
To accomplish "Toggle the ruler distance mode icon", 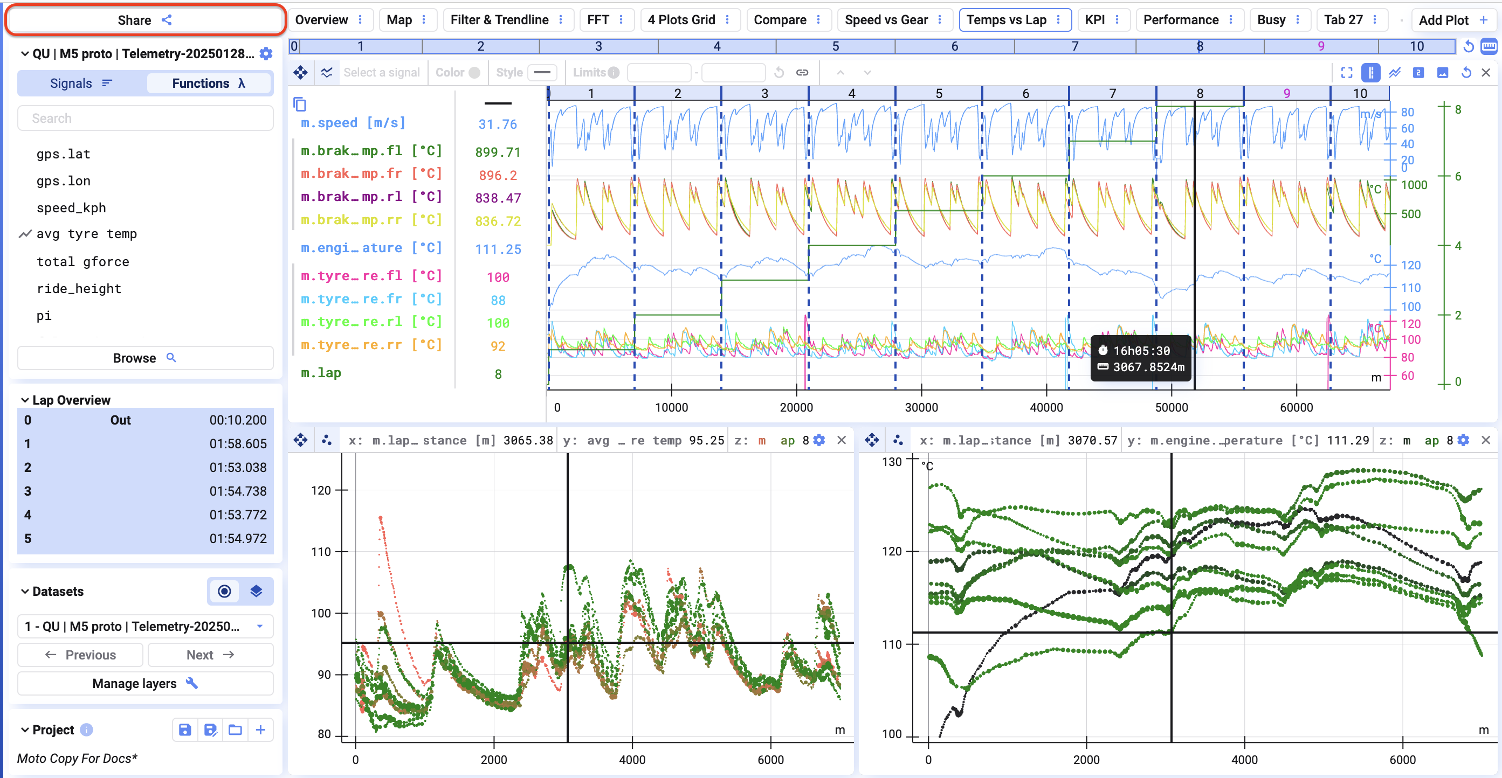I will tap(1489, 46).
